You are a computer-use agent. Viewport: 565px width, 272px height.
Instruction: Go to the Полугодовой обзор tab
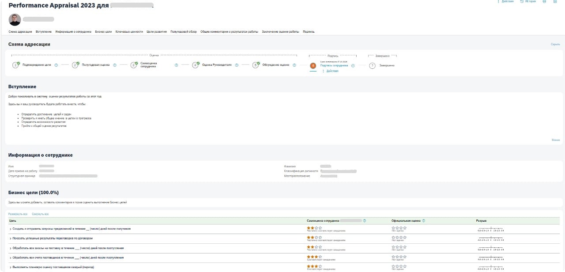click(184, 32)
